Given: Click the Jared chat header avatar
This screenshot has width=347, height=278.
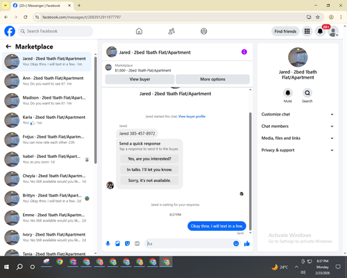Looking at the screenshot, I should pyautogui.click(x=112, y=52).
